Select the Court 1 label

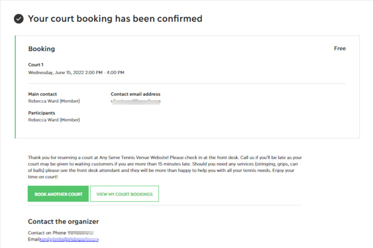(x=36, y=65)
